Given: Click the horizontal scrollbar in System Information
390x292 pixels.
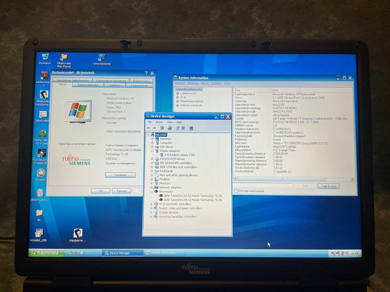Looking at the screenshot, I should 282,179.
